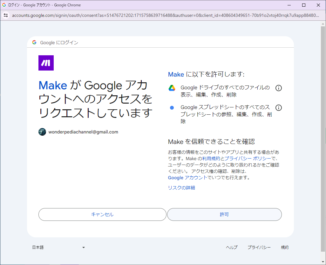This screenshot has height=265, width=326.
Task: Open the Google アカウント link
Action: coord(187,178)
